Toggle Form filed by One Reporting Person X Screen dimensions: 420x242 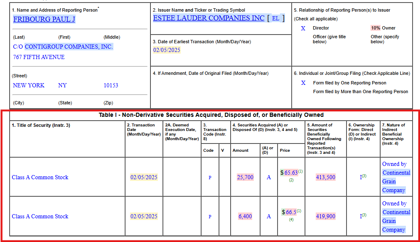(x=303, y=83)
